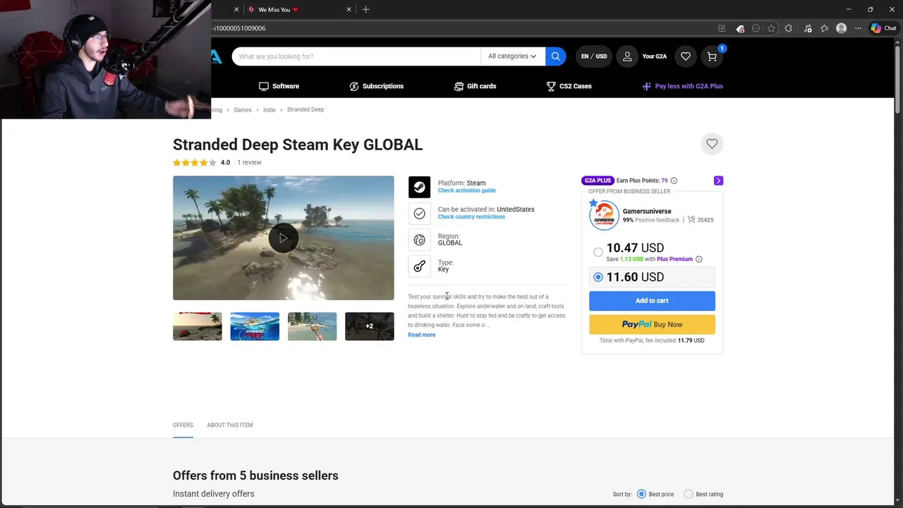
Task: Click the Earn Plus Points info icon
Action: [x=674, y=181]
